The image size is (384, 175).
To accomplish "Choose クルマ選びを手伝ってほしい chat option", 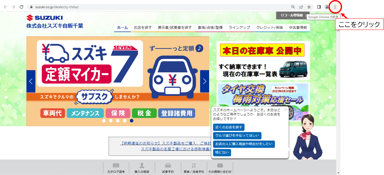I will (x=237, y=136).
